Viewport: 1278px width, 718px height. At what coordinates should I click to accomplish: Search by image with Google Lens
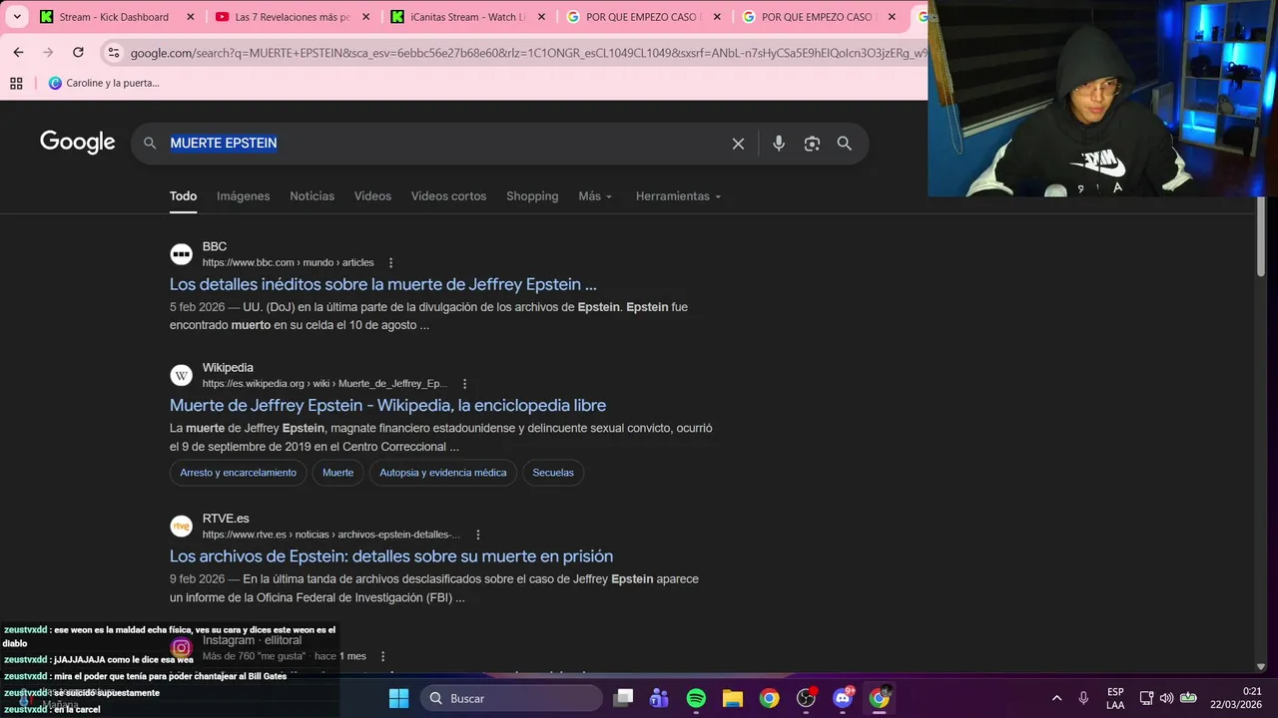(812, 144)
